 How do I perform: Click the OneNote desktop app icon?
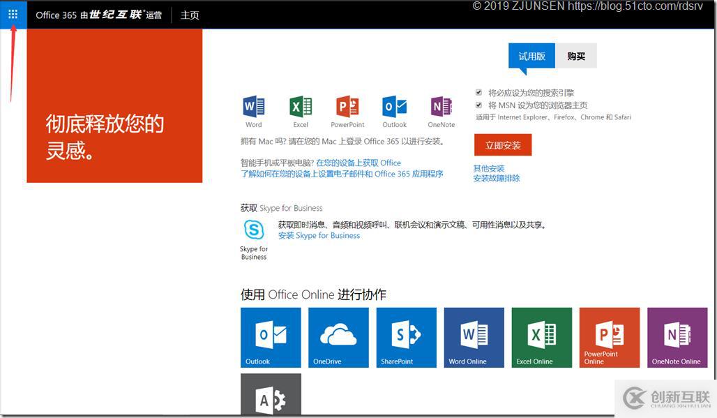click(x=441, y=107)
